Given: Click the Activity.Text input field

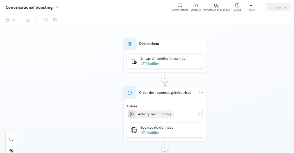Looking at the screenshot, I should [x=162, y=114].
